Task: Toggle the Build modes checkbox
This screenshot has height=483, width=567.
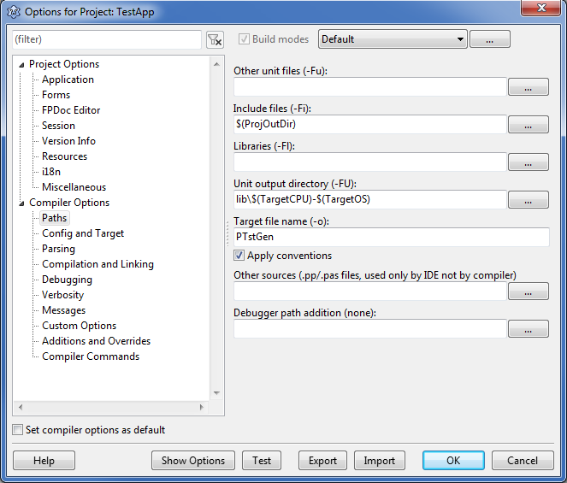Action: click(x=244, y=39)
